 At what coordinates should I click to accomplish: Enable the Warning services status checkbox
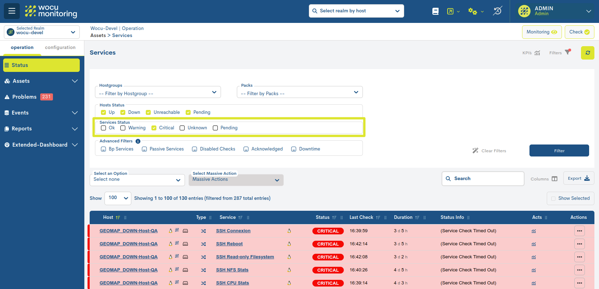[123, 128]
